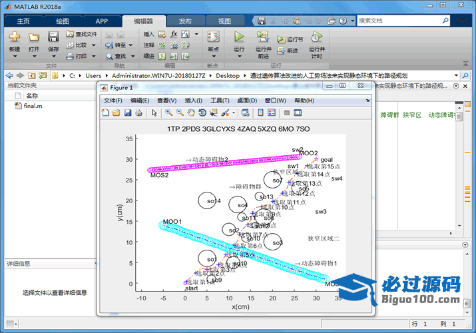
Task: Click the Link Plot icon in Figure 1 toolbar
Action: 245,113
